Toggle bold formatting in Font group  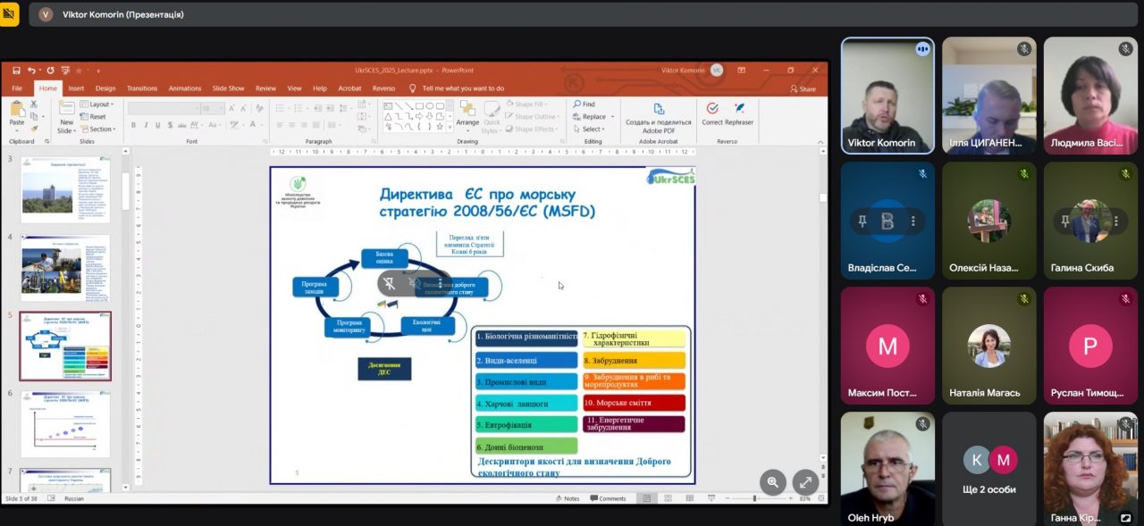(x=133, y=126)
